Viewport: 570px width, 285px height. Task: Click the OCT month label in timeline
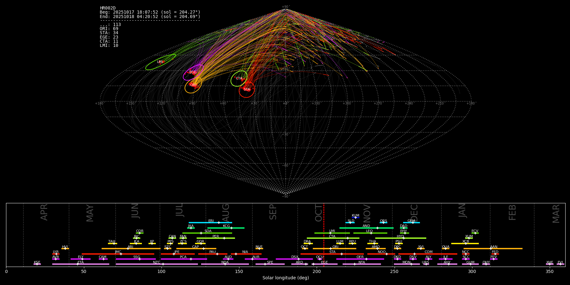319,213
